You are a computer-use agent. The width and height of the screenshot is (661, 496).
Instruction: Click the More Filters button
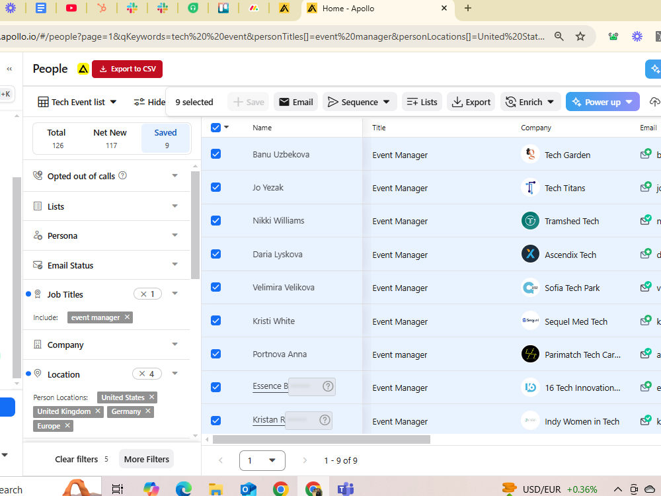147,460
